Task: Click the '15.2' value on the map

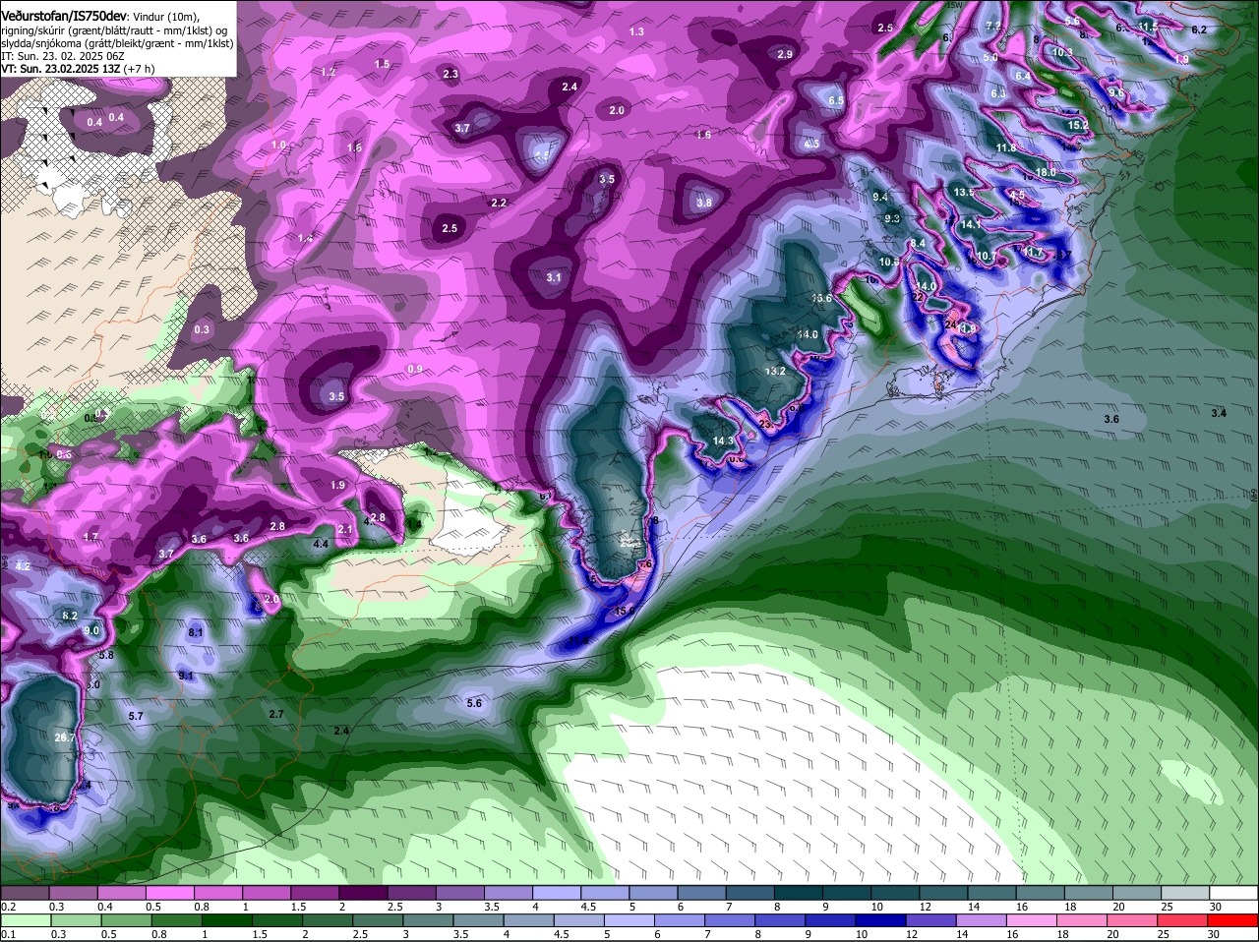Action: (1078, 126)
